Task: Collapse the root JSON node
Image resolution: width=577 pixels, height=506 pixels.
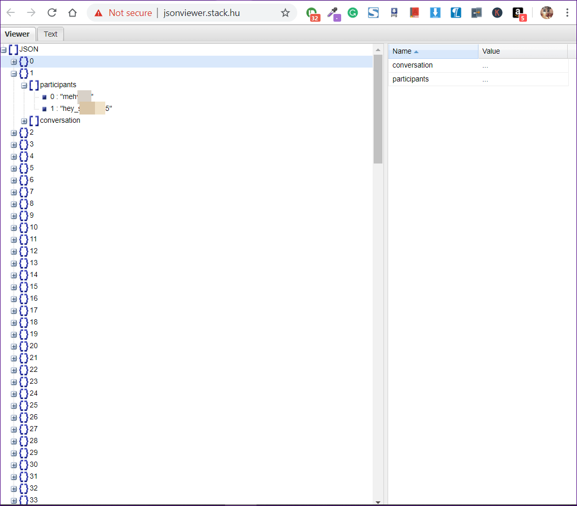Action: tap(4, 50)
